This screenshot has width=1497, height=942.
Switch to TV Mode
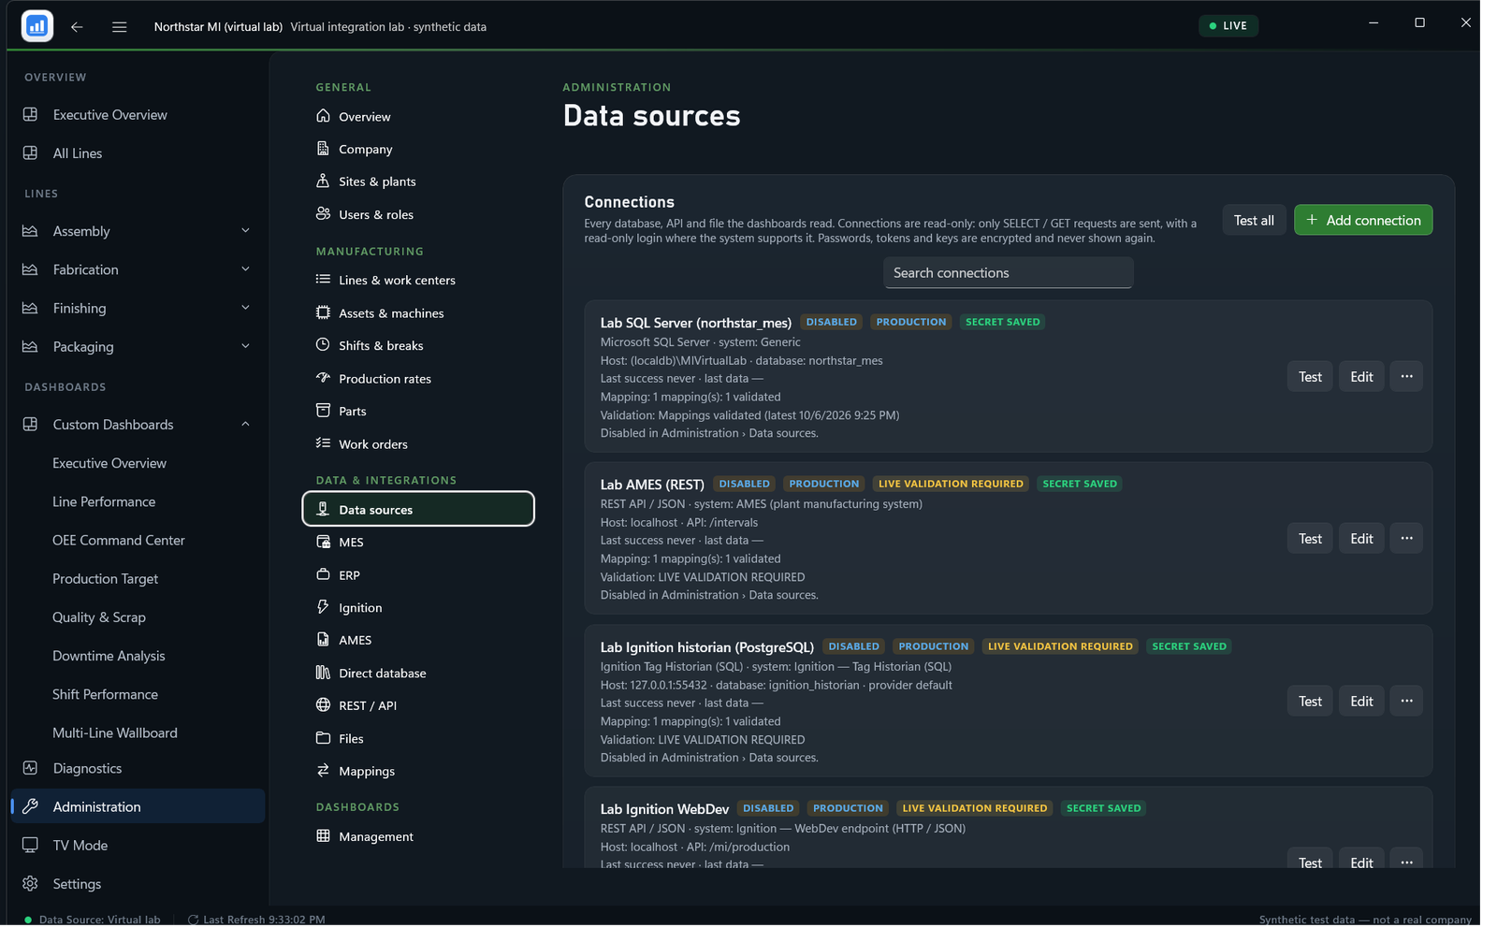point(138,846)
